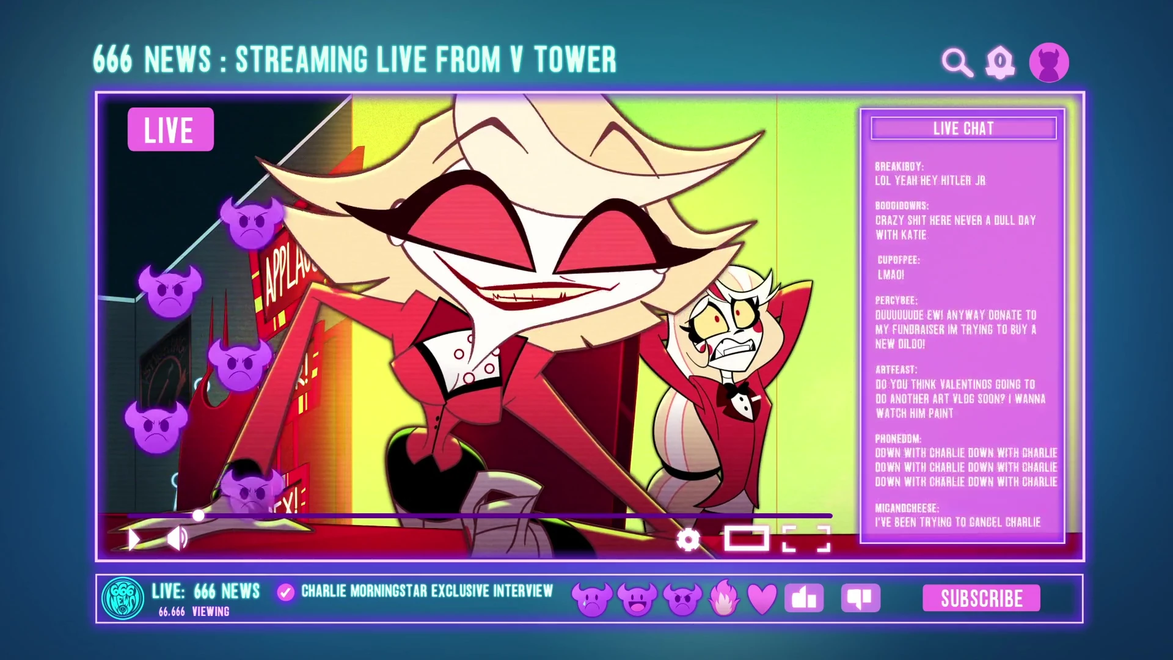Click the search magnifier icon
1173x660 pixels.
click(957, 62)
